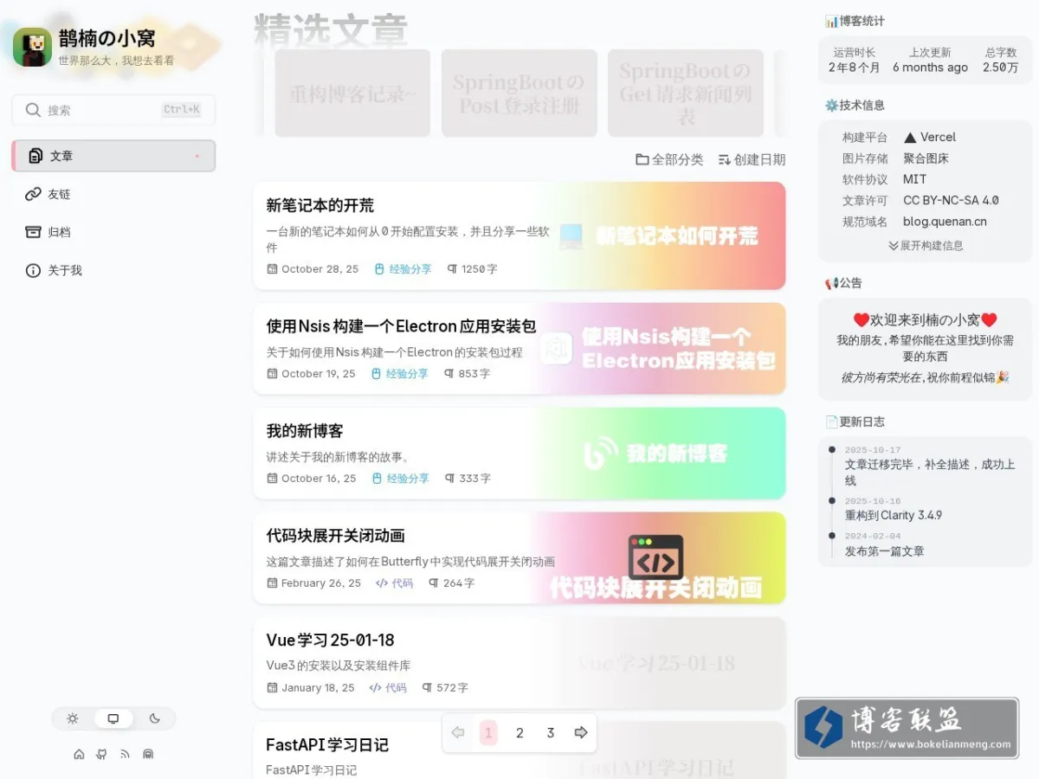Open the 全部分类 category filter dropdown

(669, 159)
